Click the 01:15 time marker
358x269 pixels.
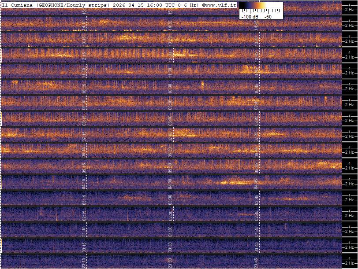(84, 231)
